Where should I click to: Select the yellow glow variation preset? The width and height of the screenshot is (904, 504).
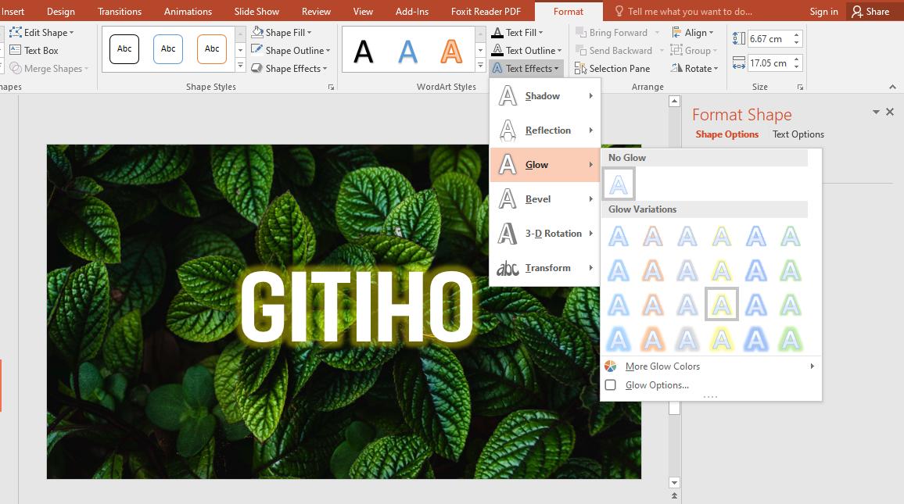click(721, 304)
